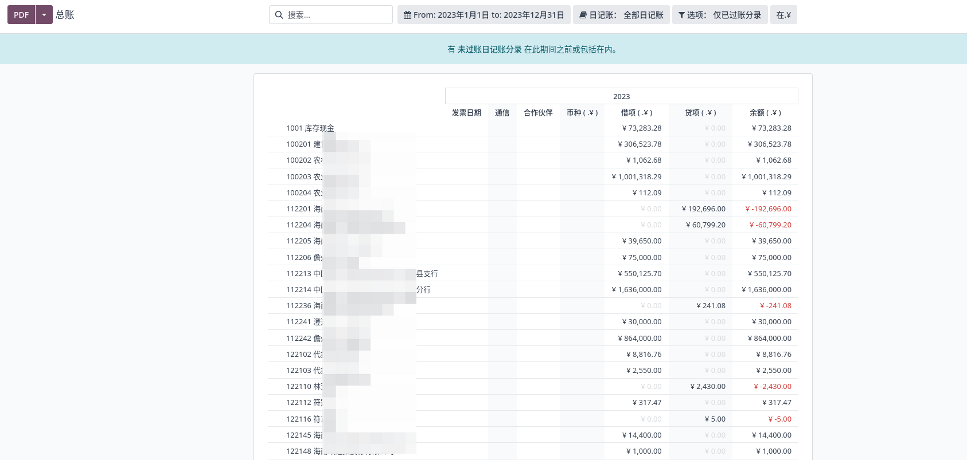Click the PDF export button
Screen dimensions: 967x460
(x=21, y=15)
